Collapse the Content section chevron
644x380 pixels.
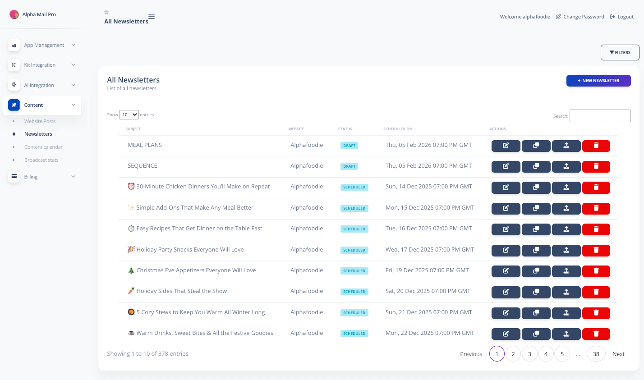tap(73, 105)
